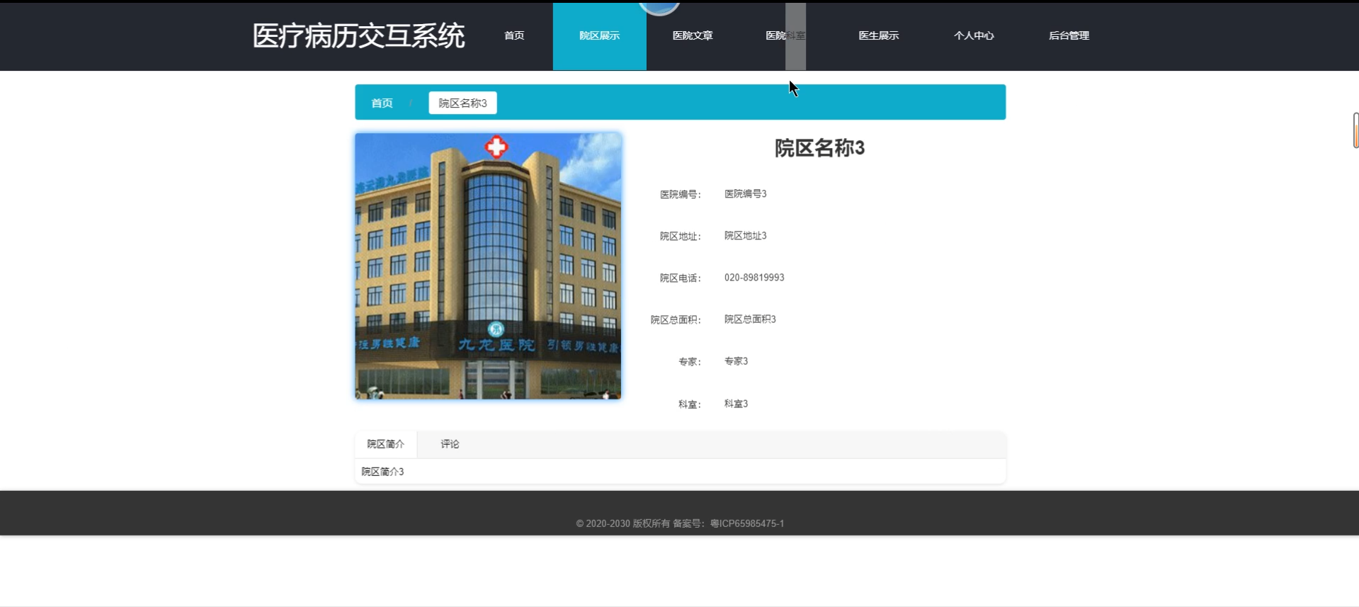Switch to the 评论 tab
The height and width of the screenshot is (607, 1359).
pyautogui.click(x=450, y=444)
